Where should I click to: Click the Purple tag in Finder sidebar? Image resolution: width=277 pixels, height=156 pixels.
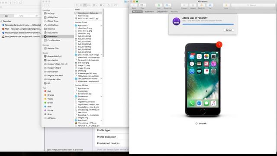coord(50,110)
